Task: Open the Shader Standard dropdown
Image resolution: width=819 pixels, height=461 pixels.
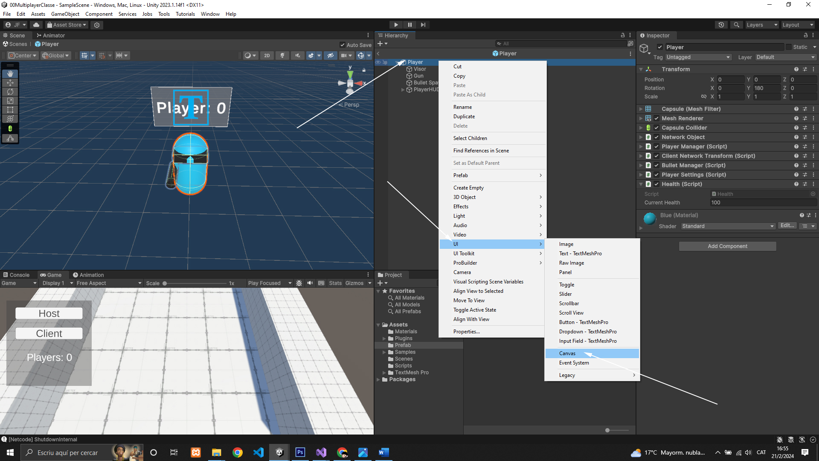Action: click(728, 226)
